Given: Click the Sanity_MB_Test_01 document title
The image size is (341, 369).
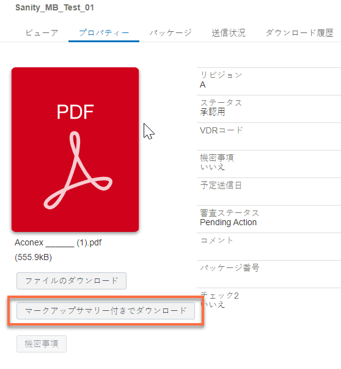Looking at the screenshot, I should tap(54, 7).
